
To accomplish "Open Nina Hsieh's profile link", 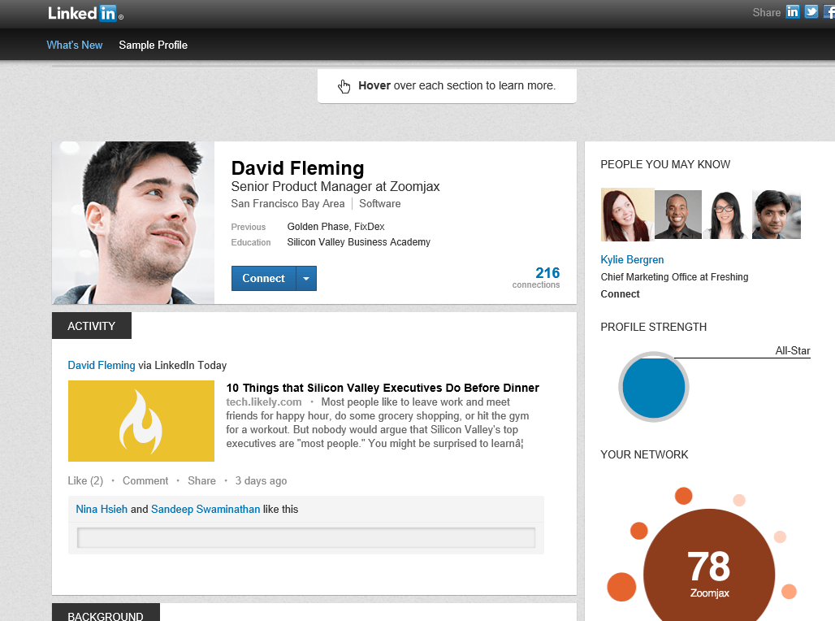I will tap(102, 509).
